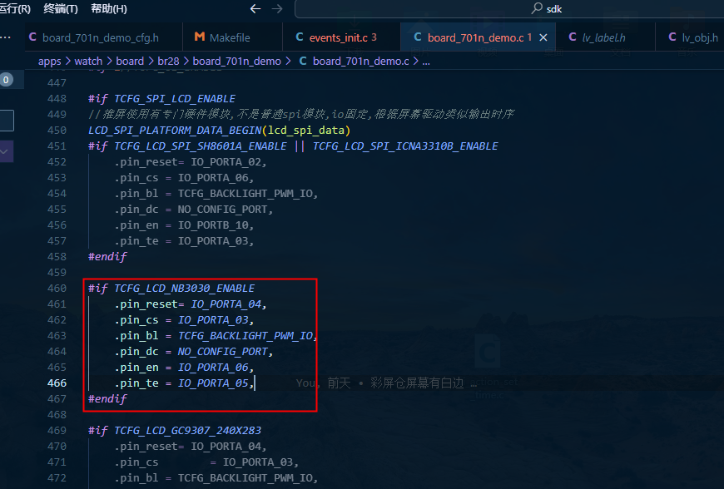Open the 帮助(H) menu

[x=109, y=9]
